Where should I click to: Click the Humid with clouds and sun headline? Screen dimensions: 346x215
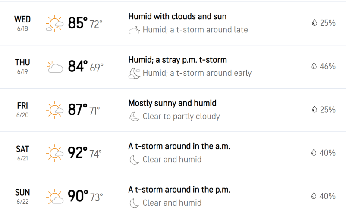point(177,16)
